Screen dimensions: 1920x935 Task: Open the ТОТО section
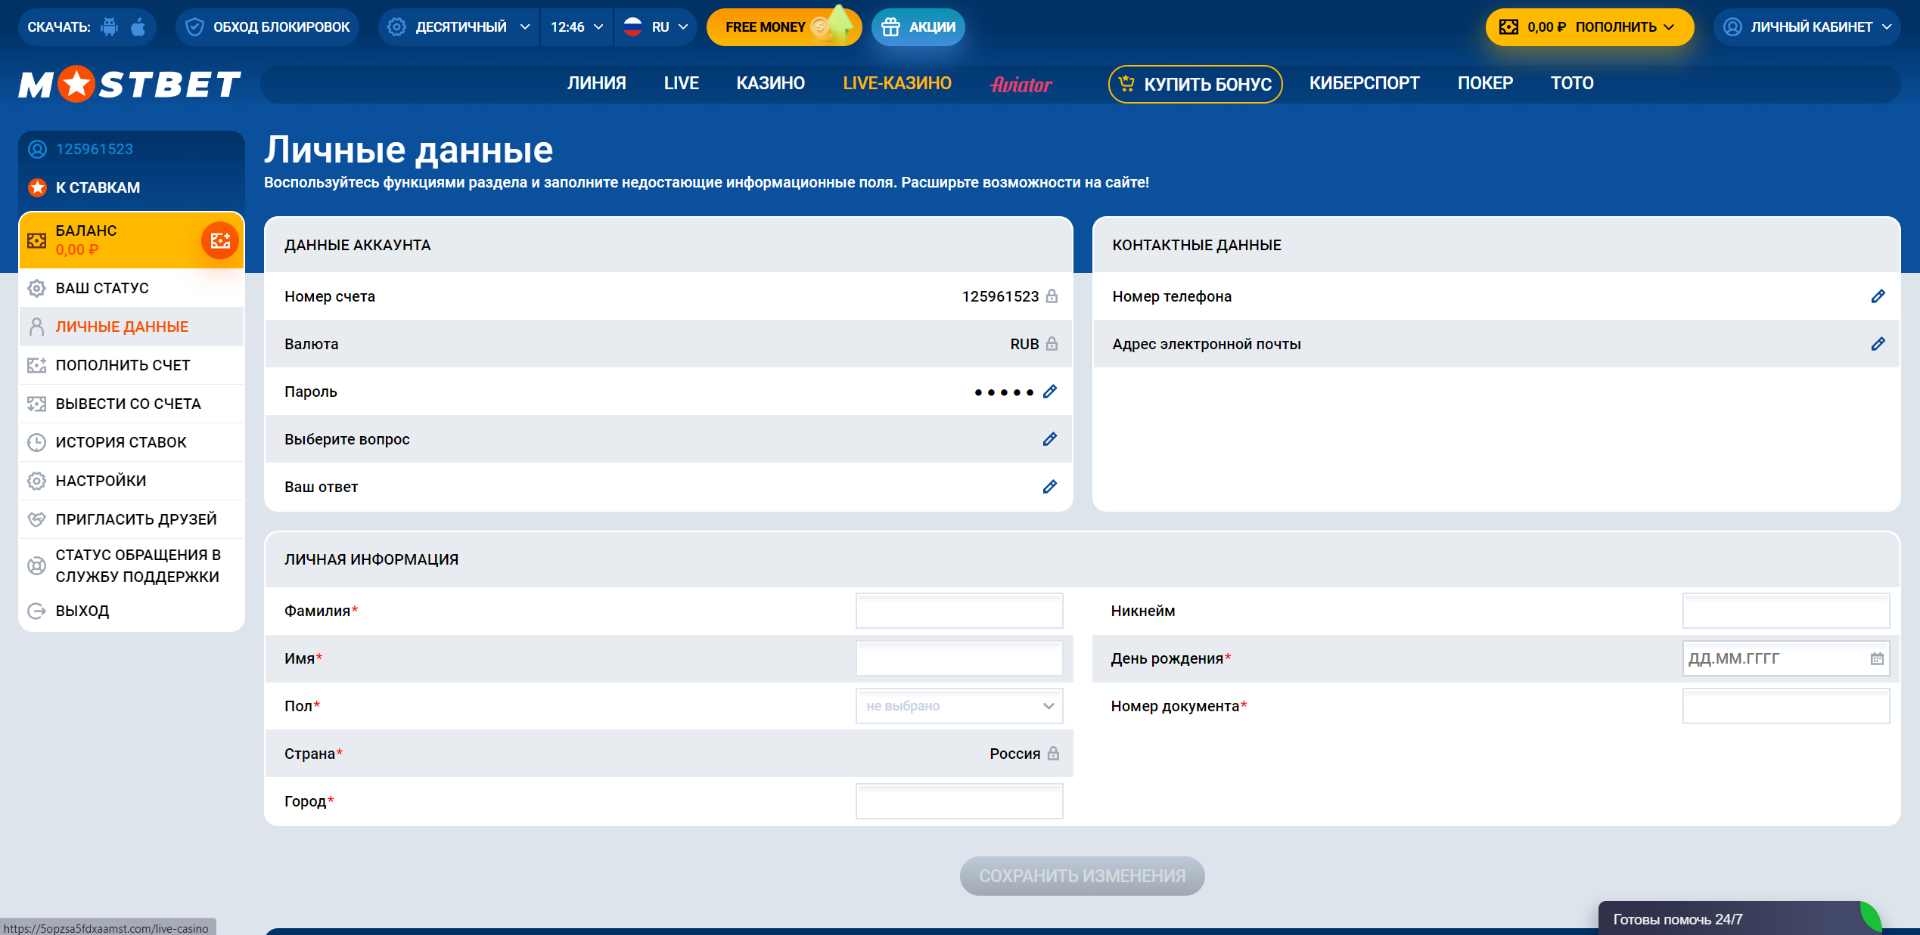click(1572, 83)
